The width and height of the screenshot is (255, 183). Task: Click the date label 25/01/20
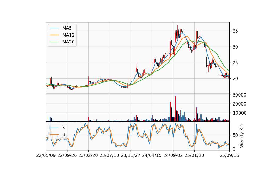(194, 155)
